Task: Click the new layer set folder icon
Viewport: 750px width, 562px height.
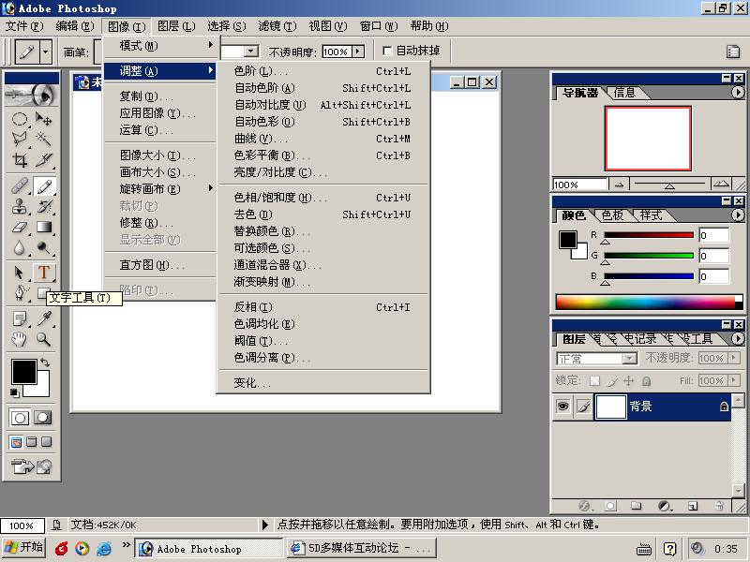Action: pos(636,506)
